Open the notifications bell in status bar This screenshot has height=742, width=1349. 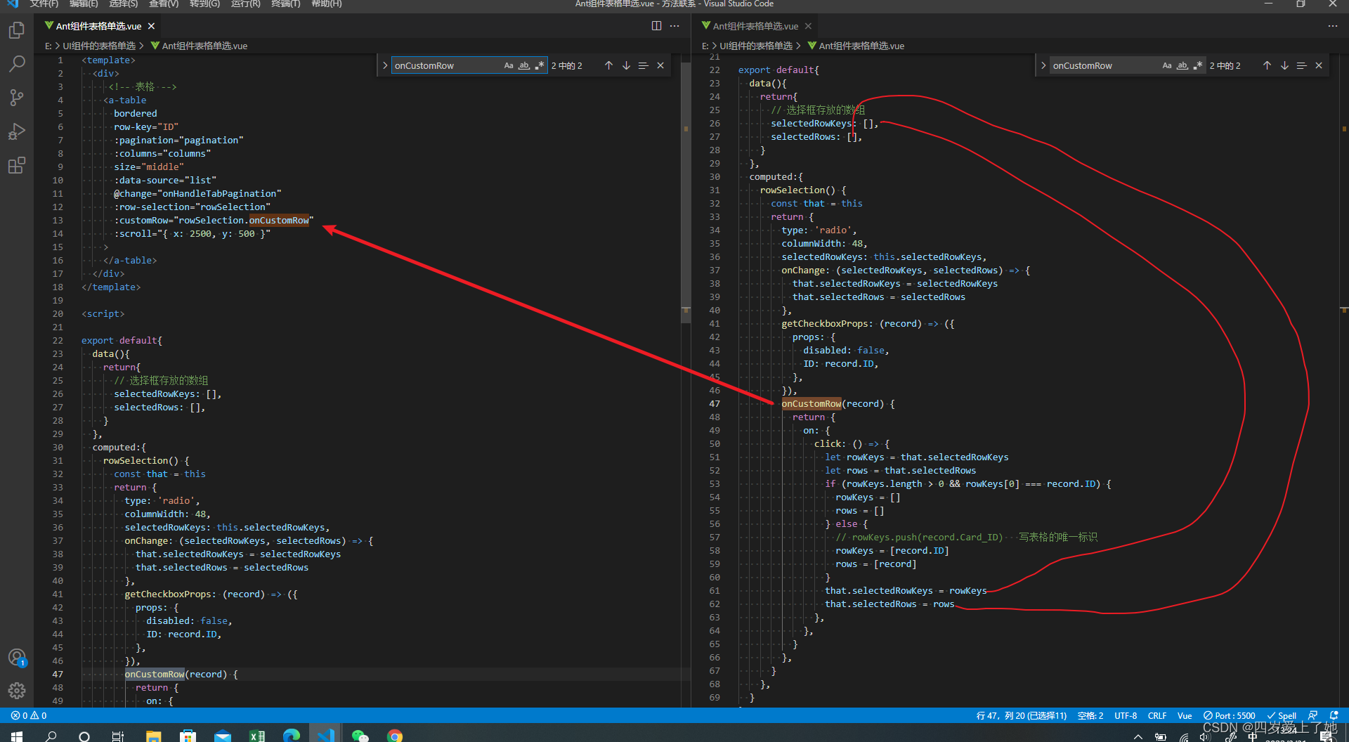pos(1334,715)
